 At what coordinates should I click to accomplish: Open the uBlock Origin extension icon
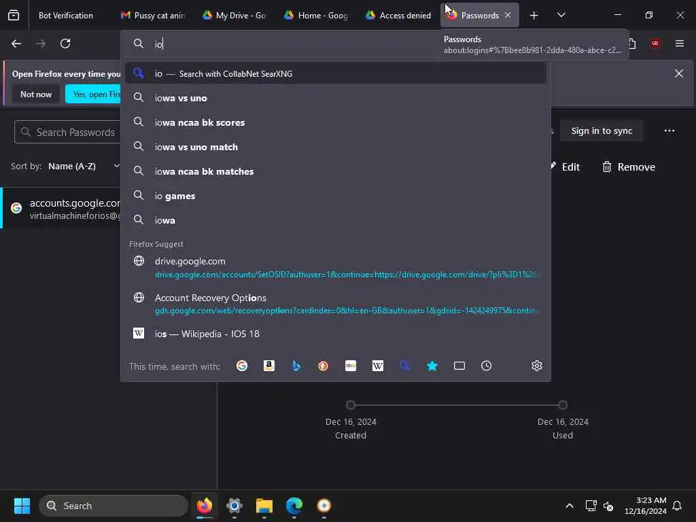[655, 43]
